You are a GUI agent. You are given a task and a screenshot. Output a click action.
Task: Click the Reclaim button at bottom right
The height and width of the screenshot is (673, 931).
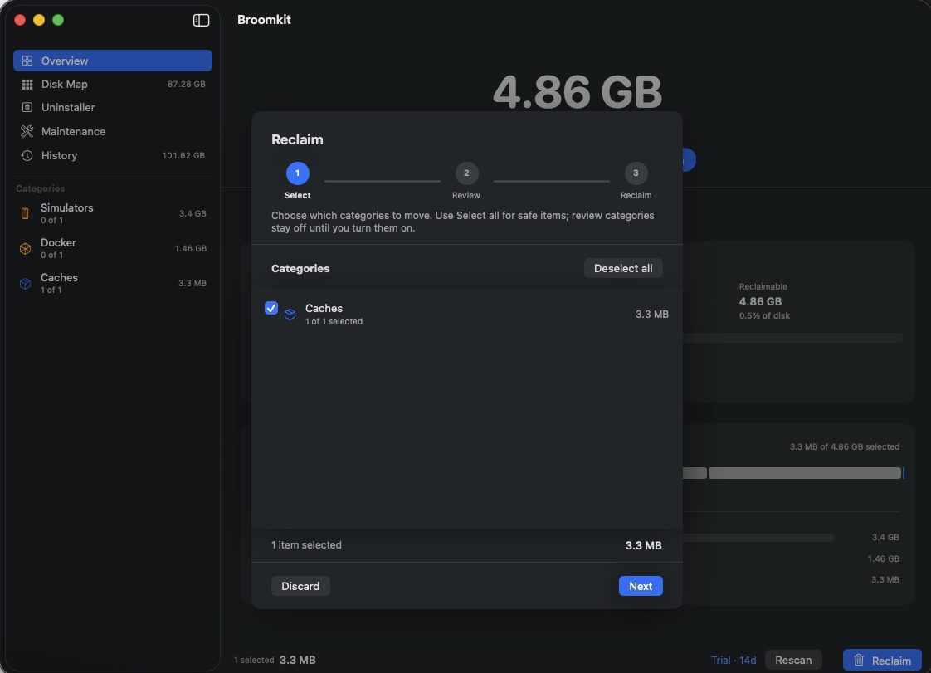tap(882, 660)
